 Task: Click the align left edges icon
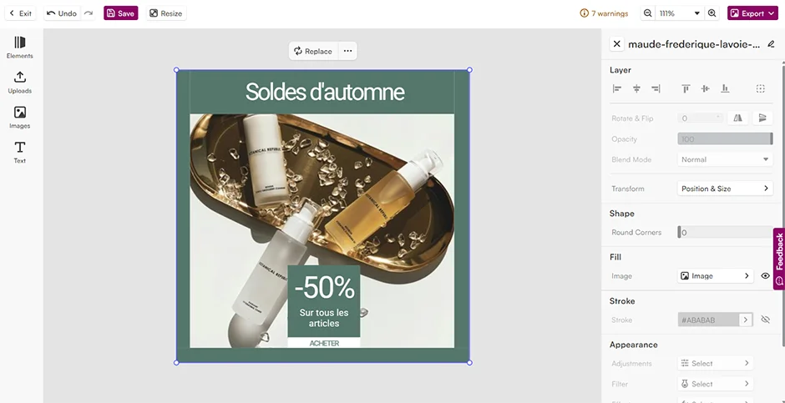tap(617, 89)
